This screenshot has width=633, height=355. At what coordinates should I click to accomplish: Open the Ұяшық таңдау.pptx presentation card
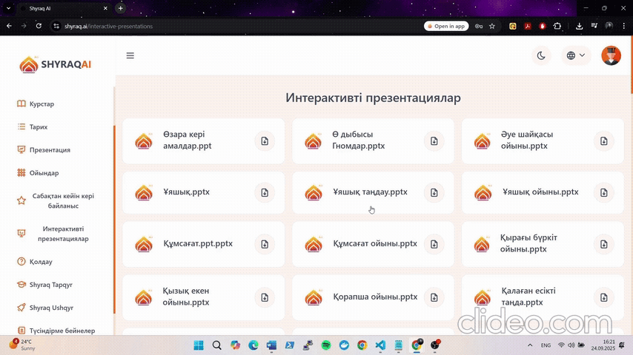click(x=369, y=192)
